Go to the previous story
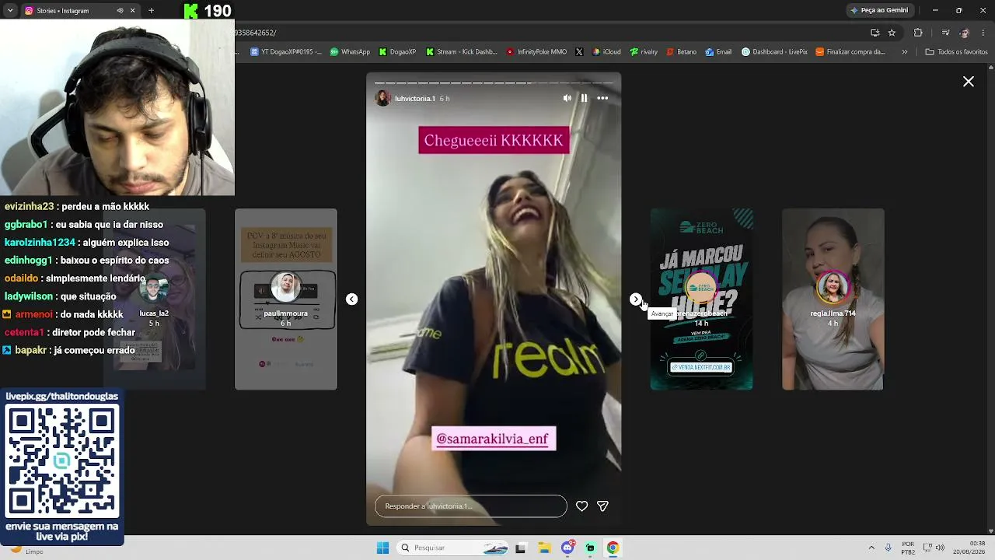995x560 pixels. click(351, 299)
